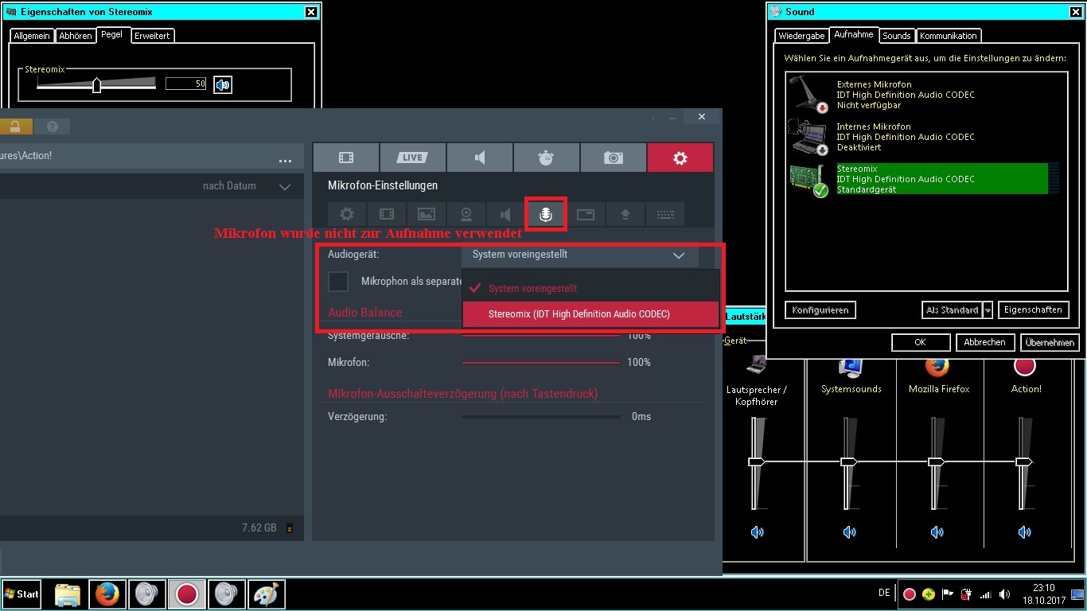1087x611 pixels.
Task: Open Abhören tab of Stereomix properties
Action: 76,36
